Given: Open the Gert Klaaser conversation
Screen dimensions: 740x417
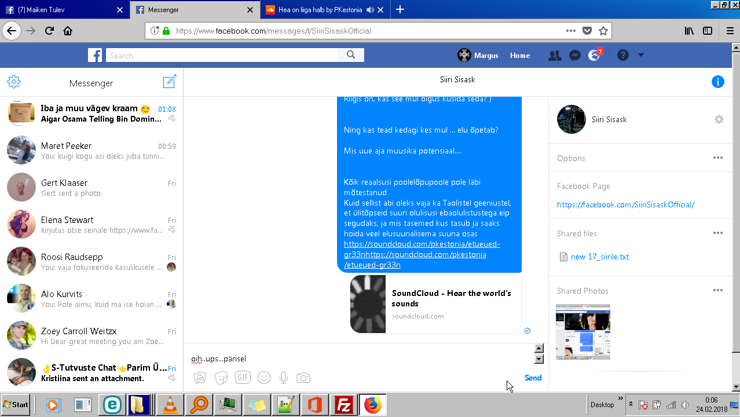Looking at the screenshot, I should point(91,188).
